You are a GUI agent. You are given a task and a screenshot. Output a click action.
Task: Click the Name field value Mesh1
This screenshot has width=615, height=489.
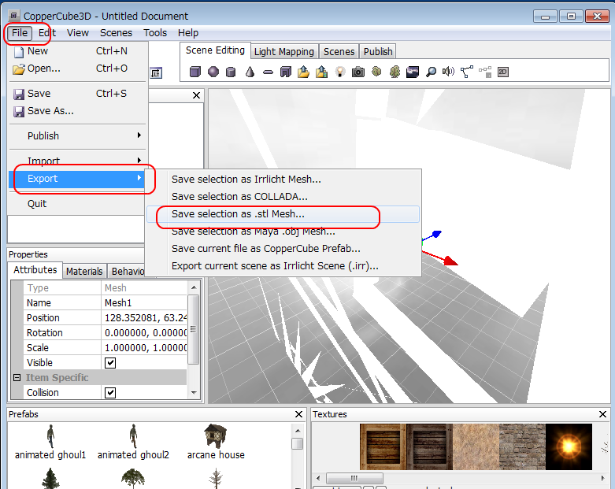145,302
